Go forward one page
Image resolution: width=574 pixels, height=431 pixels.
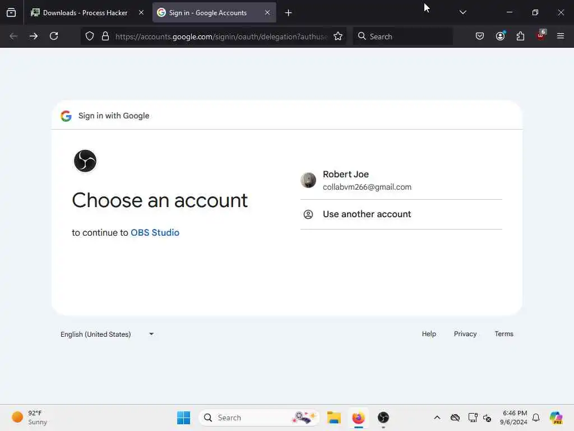click(x=34, y=36)
